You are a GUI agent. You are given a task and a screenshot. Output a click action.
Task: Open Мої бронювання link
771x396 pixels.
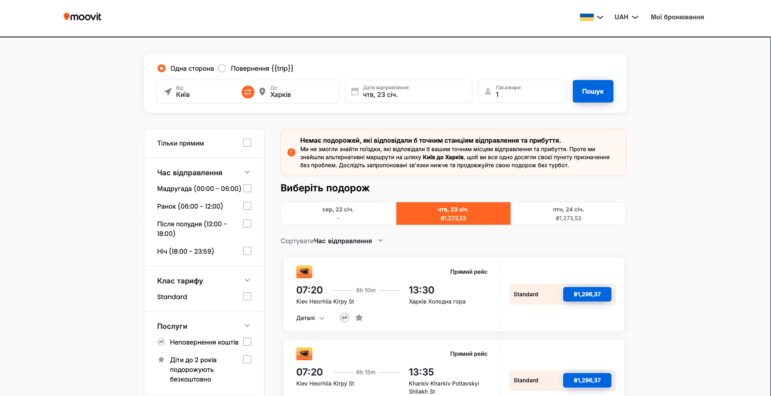coord(677,17)
